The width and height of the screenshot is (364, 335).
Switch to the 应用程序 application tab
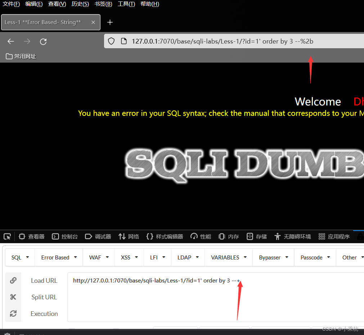pos(334,237)
